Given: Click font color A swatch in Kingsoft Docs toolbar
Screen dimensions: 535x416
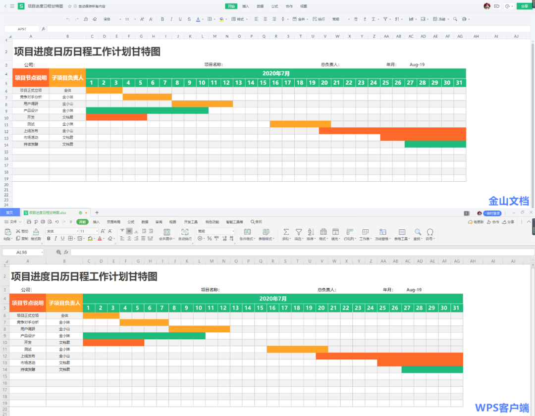Looking at the screenshot, I should [x=198, y=19].
